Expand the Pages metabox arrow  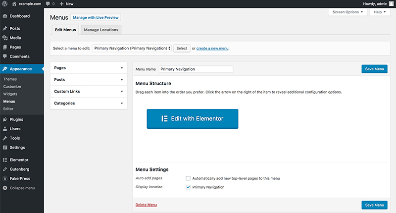tap(122, 68)
